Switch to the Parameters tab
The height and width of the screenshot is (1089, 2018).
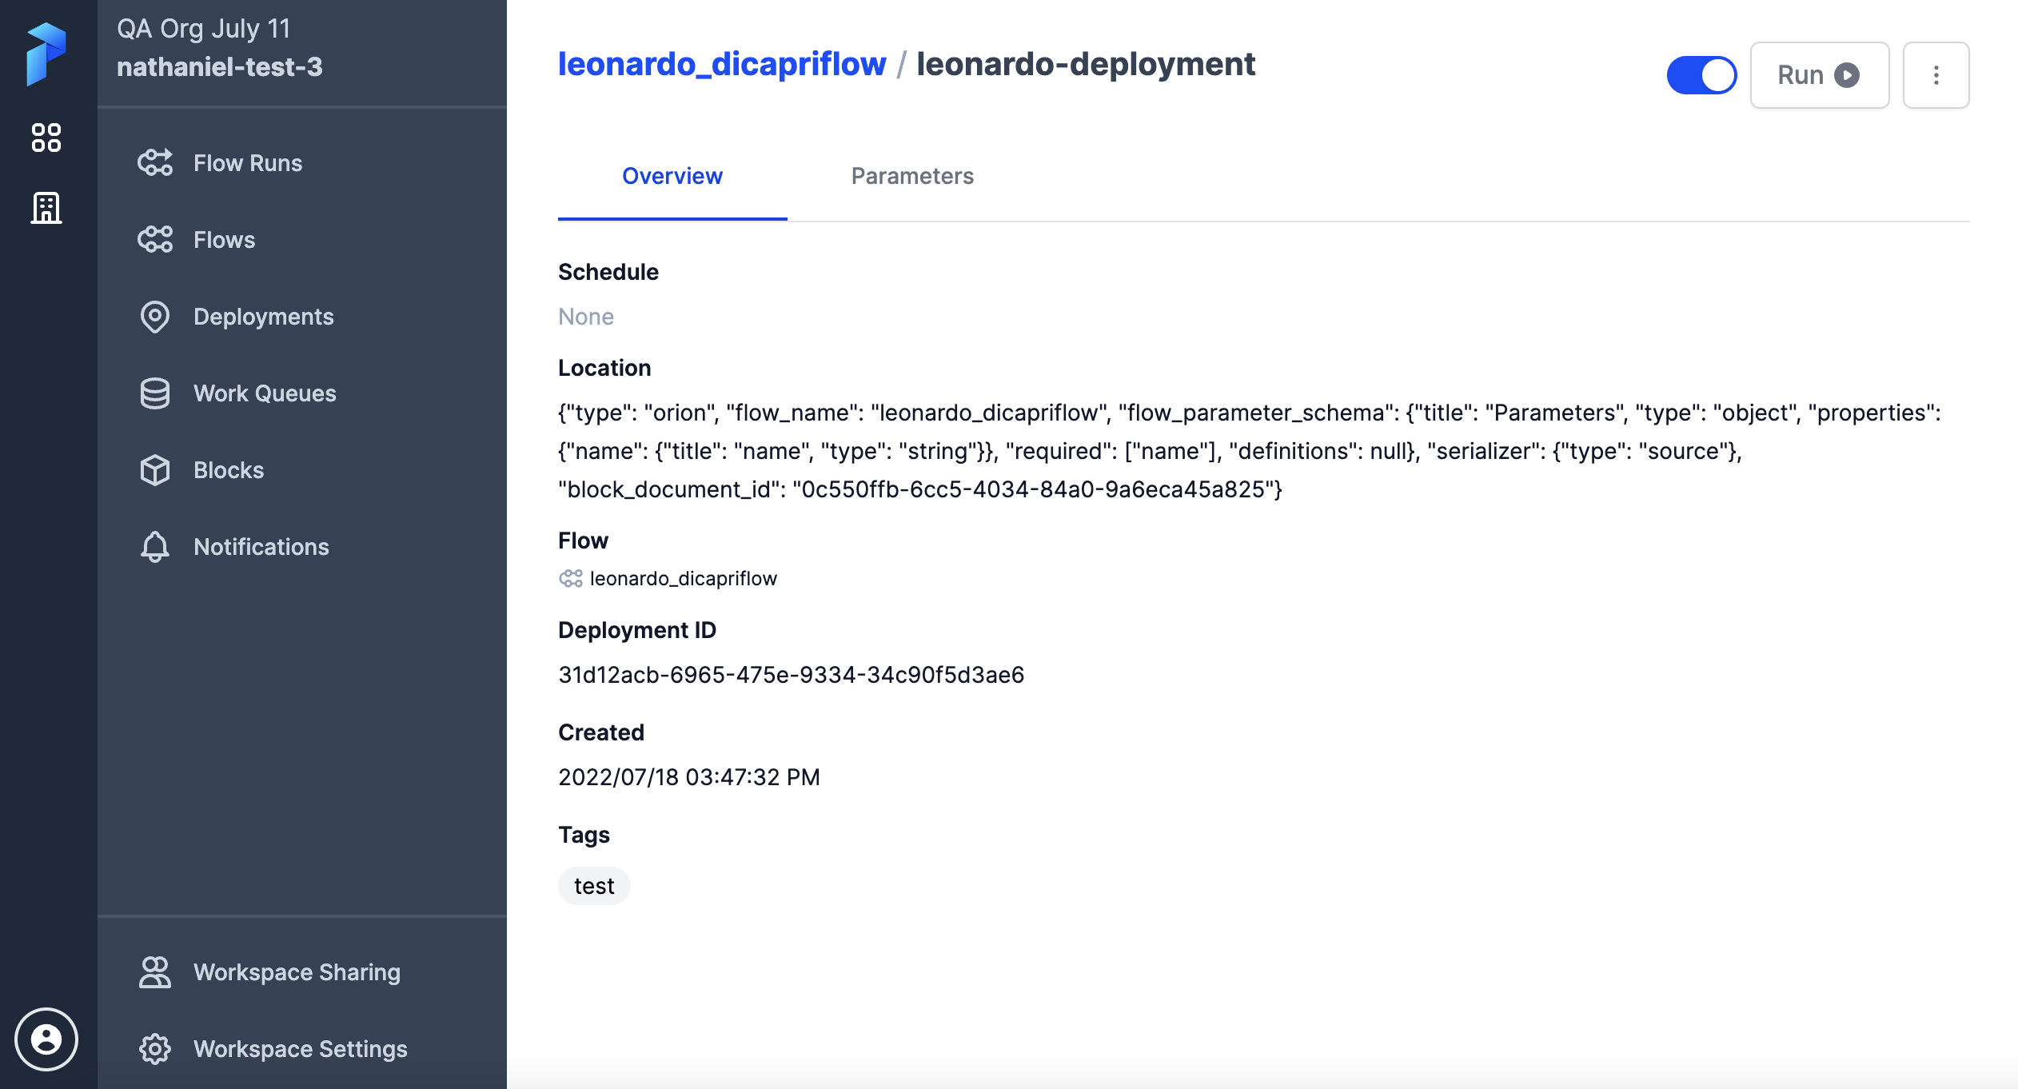[913, 176]
